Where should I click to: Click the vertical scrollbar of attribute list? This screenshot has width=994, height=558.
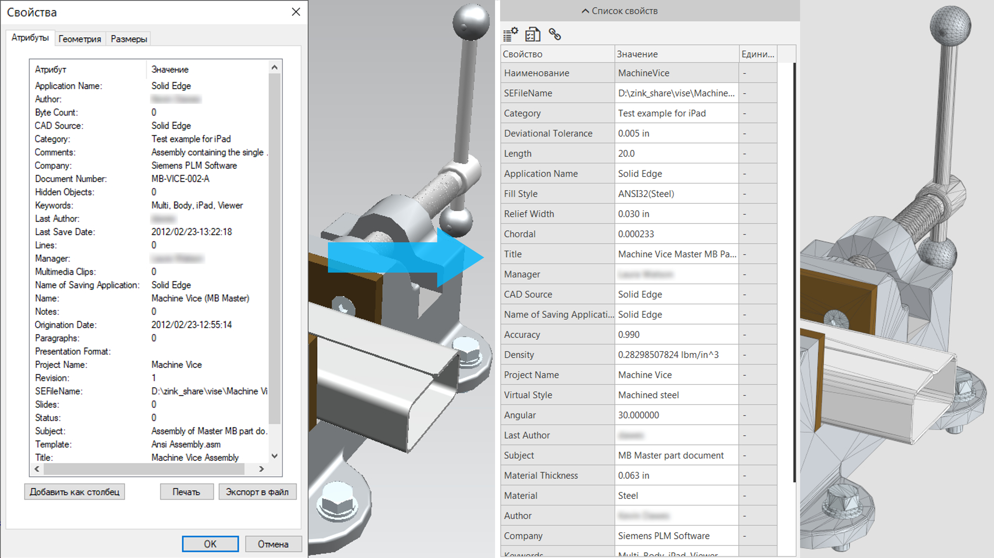275,249
